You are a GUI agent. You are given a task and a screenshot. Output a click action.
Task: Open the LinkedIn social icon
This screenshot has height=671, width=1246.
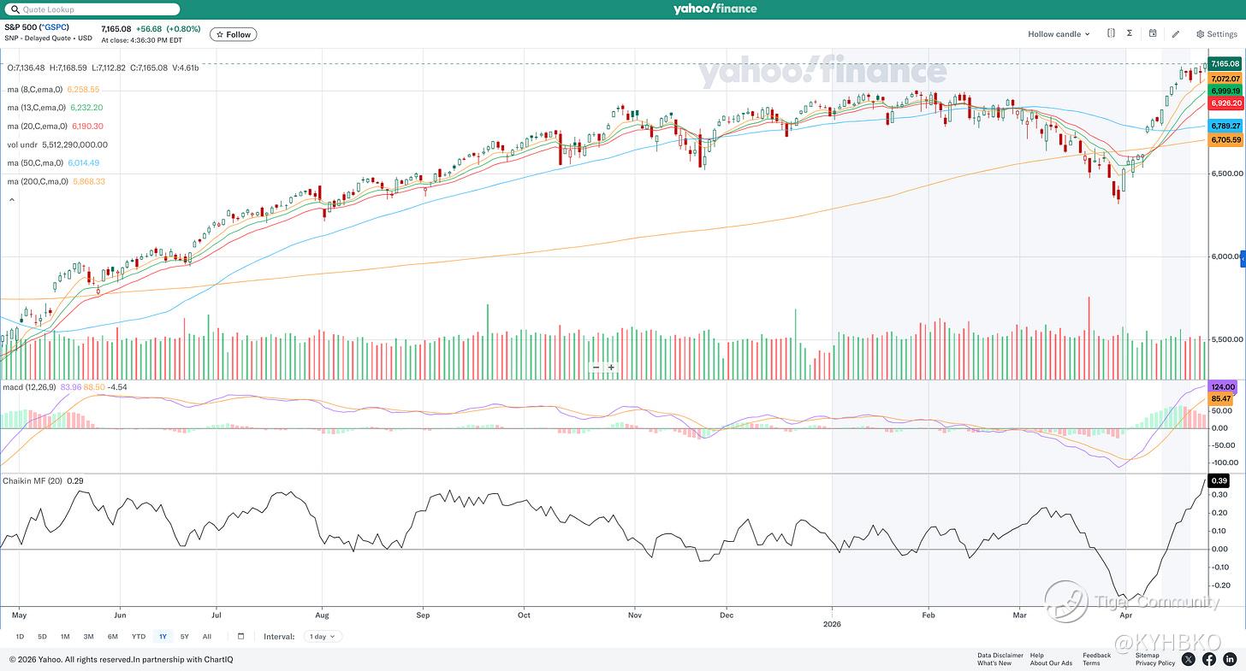[x=1230, y=659]
